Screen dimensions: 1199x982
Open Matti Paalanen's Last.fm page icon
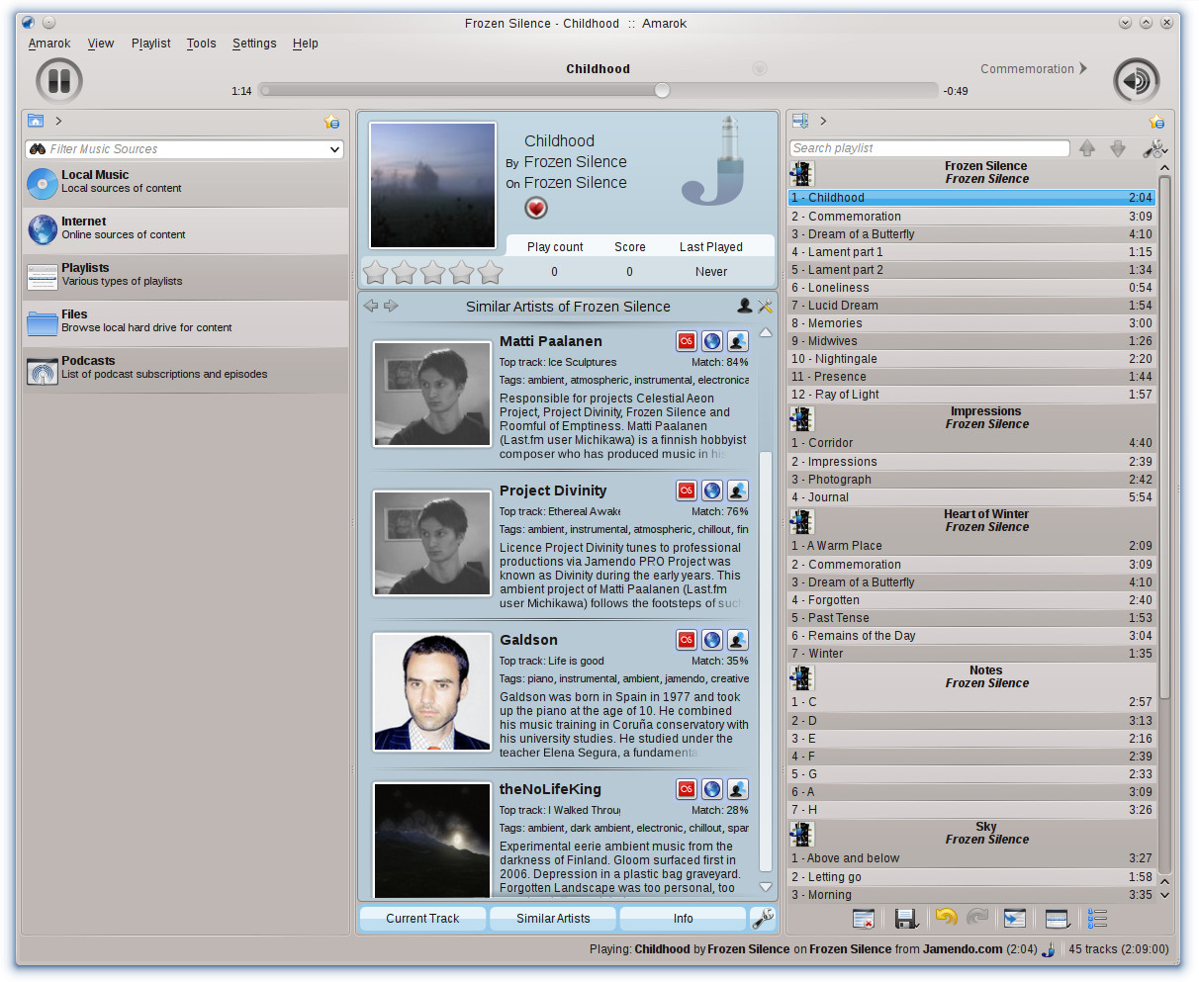(x=686, y=341)
